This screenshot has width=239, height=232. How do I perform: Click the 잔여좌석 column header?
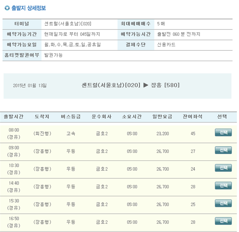tap(193, 116)
